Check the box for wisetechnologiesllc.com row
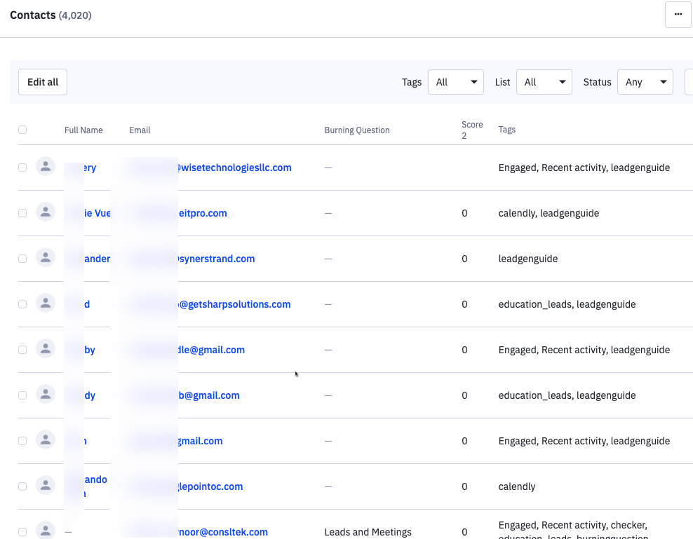The height and width of the screenshot is (539, 693). point(22,168)
